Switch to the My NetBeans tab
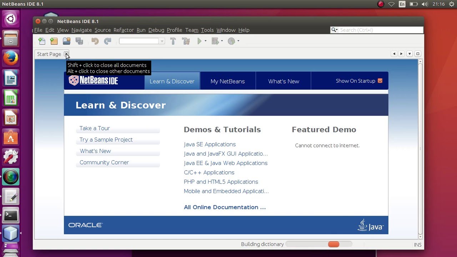Screen dimensions: 457x257 228,81
